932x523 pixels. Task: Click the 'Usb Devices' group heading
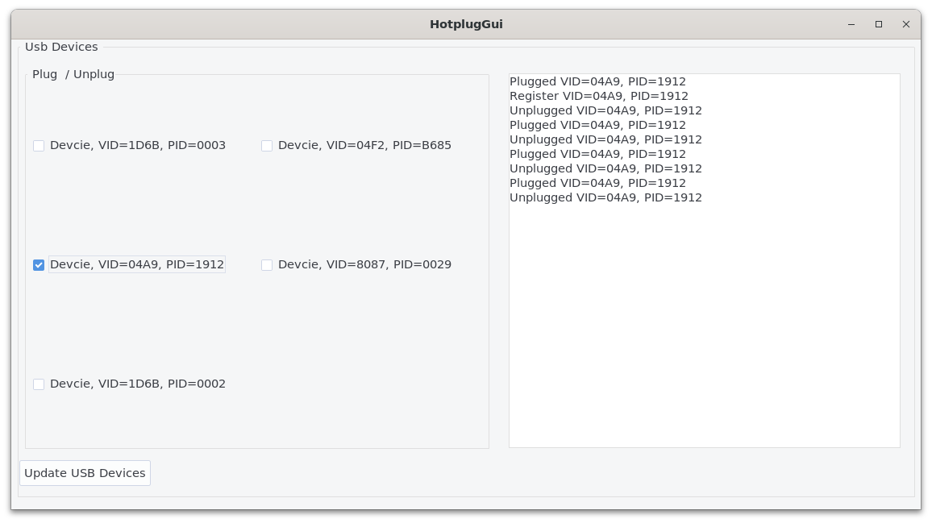point(61,47)
